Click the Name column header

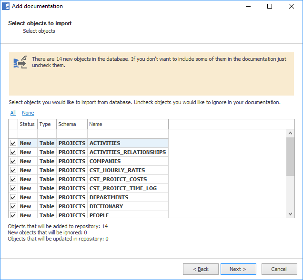127,124
